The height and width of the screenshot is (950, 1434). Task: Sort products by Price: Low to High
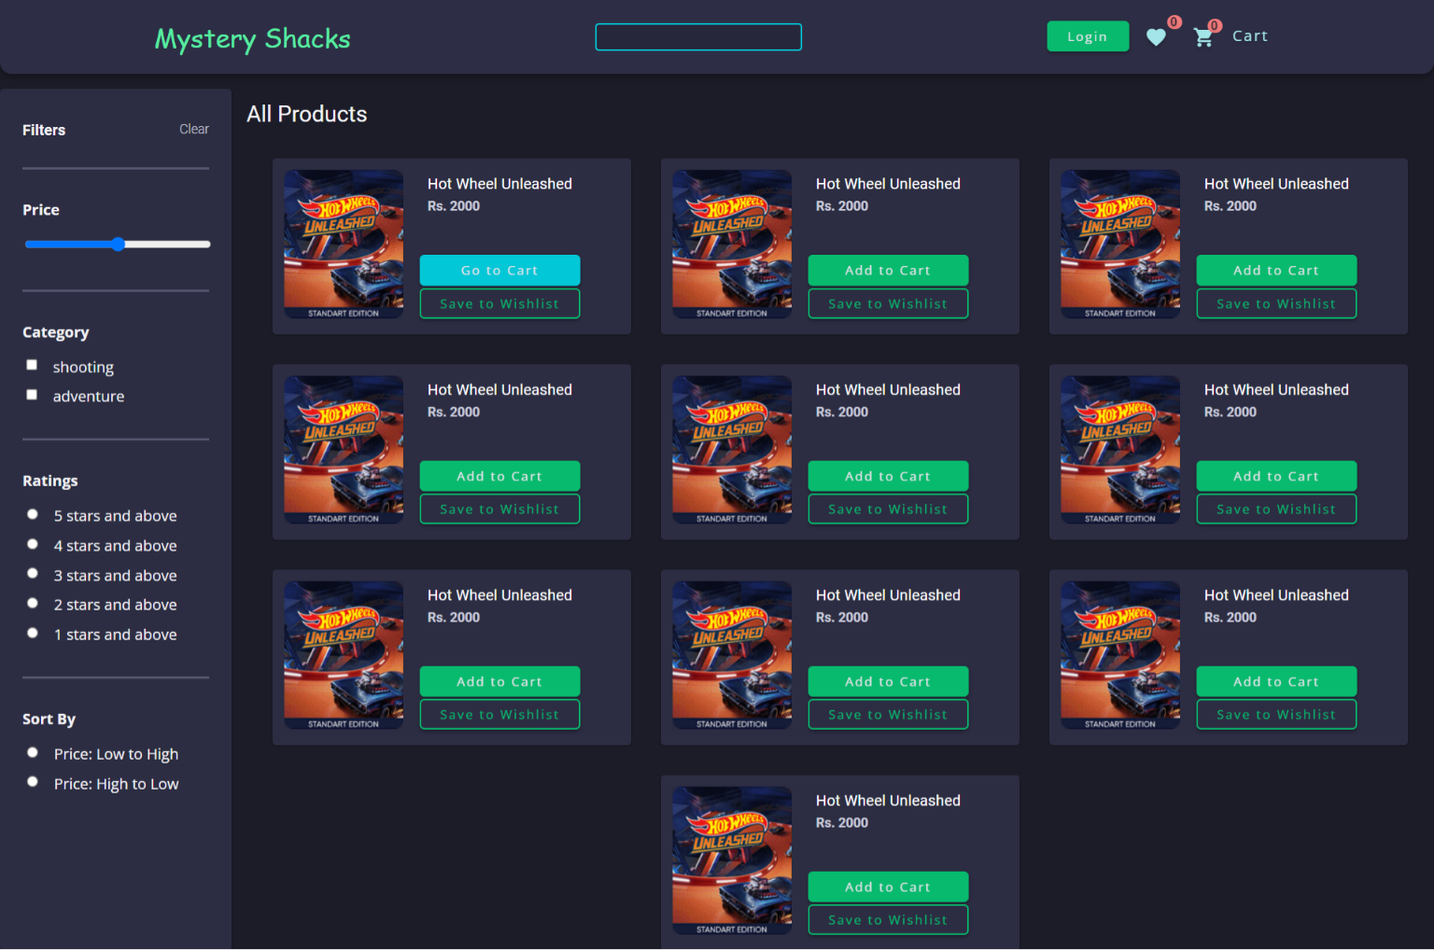click(x=32, y=751)
